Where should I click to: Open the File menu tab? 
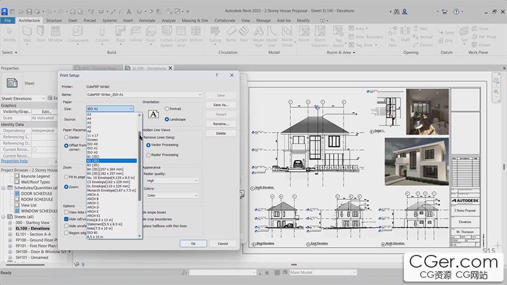[x=7, y=20]
